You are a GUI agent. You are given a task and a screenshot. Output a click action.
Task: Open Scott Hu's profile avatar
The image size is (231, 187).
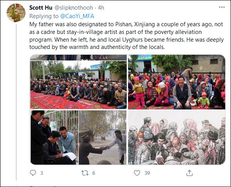[x=16, y=13]
